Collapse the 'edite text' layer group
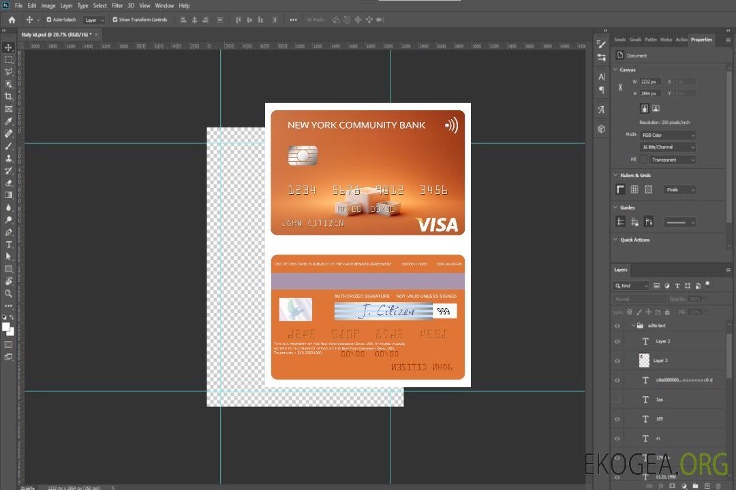The width and height of the screenshot is (736, 490). [x=633, y=325]
